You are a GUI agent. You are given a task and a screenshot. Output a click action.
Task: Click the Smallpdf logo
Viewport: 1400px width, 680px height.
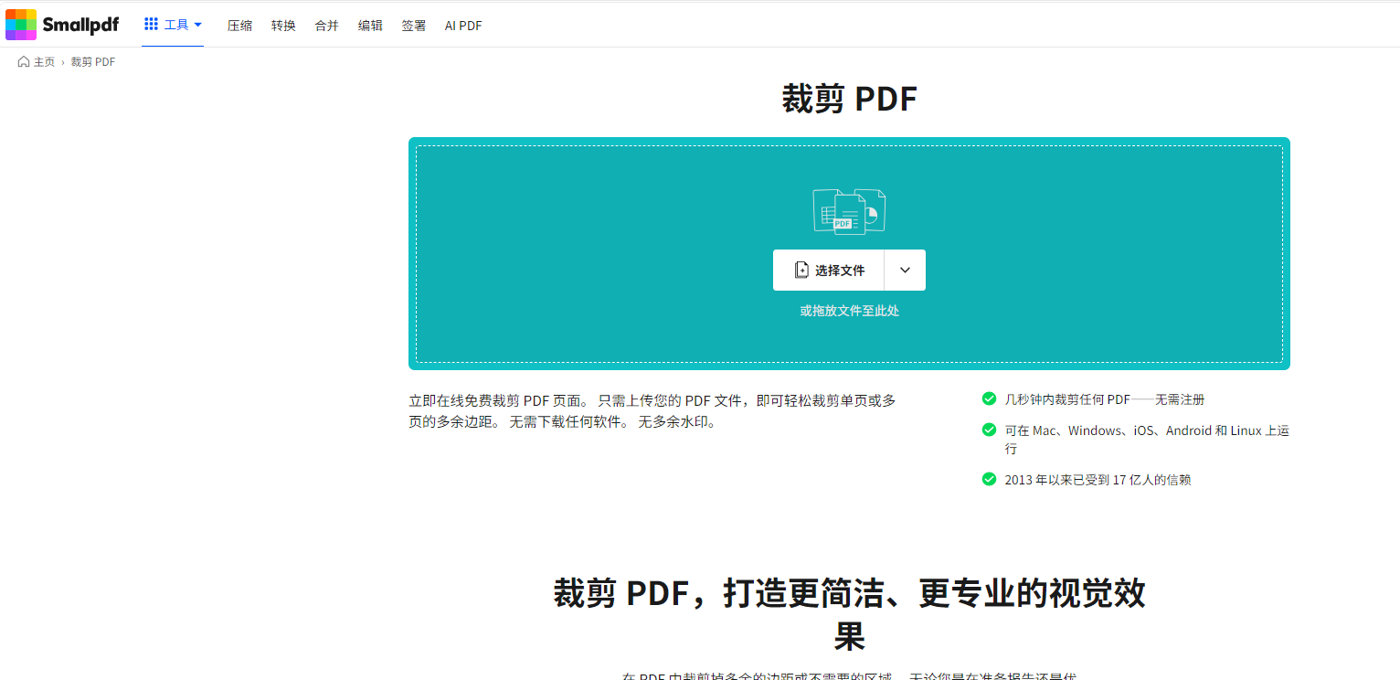tap(62, 25)
